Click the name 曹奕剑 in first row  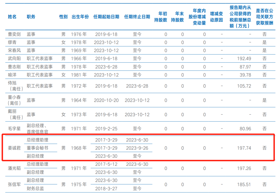14,34
